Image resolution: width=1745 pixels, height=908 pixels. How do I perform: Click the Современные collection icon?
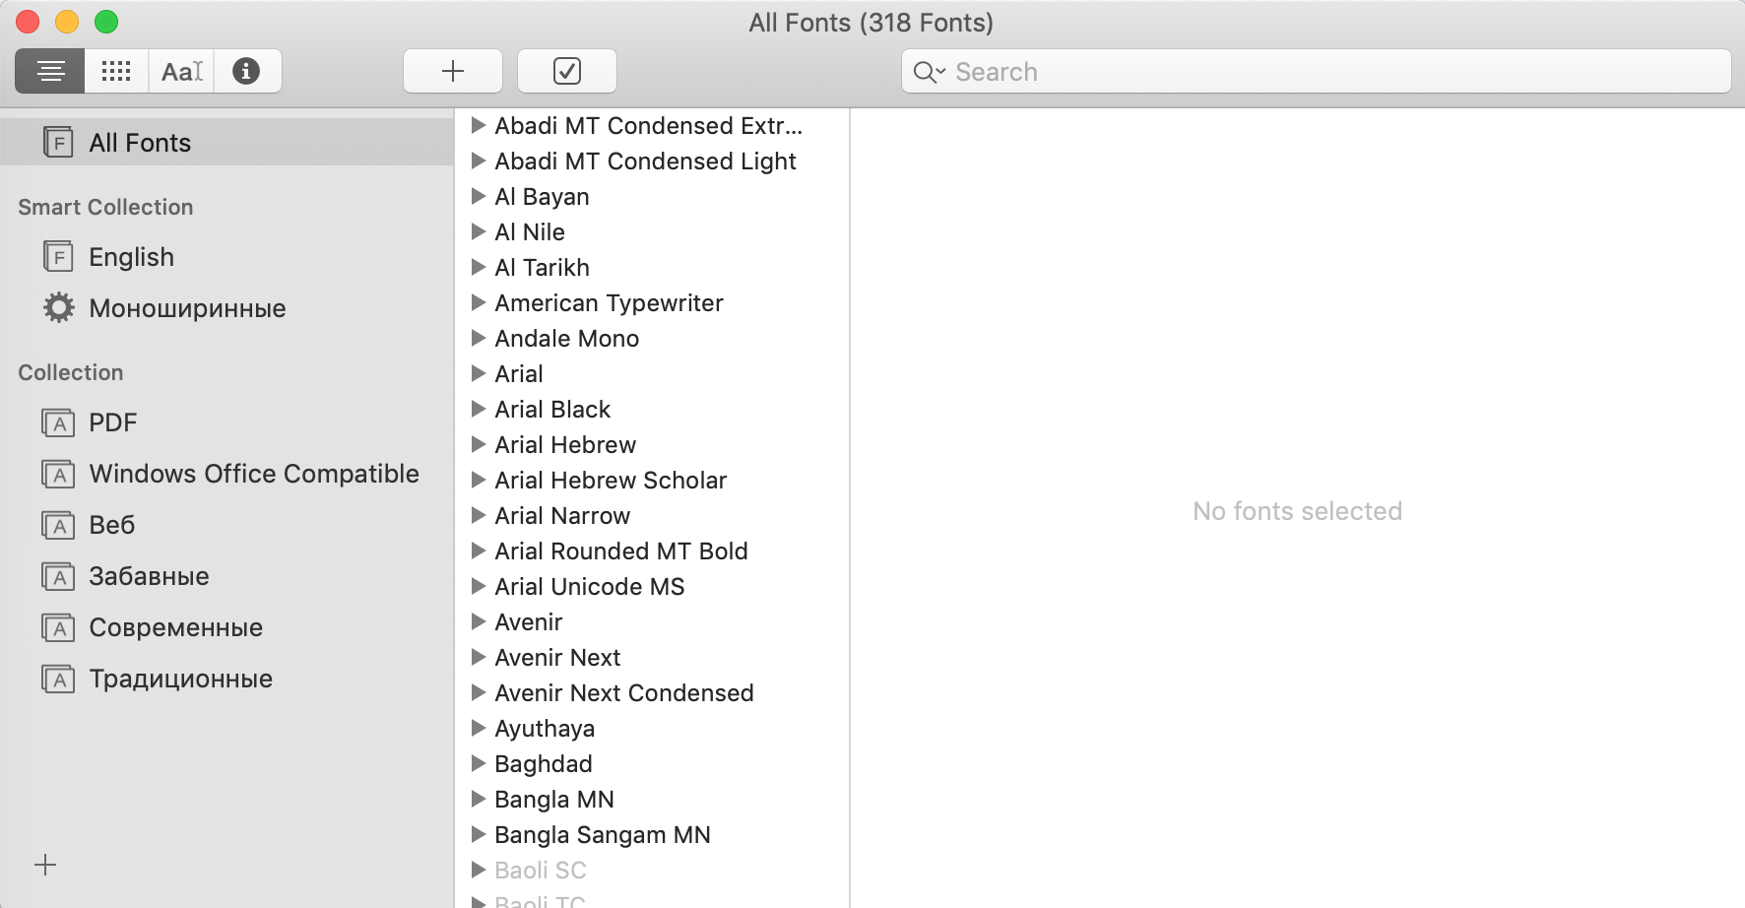click(58, 627)
